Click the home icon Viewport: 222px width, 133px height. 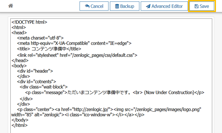tap(10, 6)
